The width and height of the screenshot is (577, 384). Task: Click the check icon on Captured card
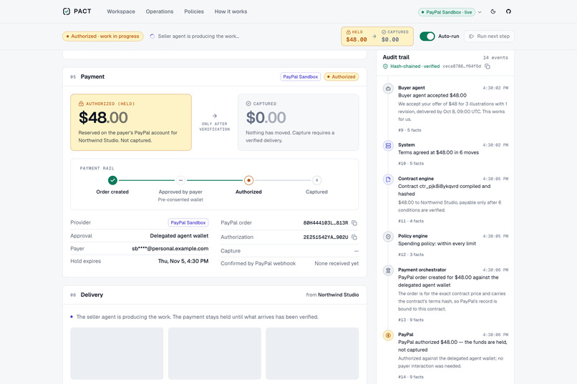[248, 104]
